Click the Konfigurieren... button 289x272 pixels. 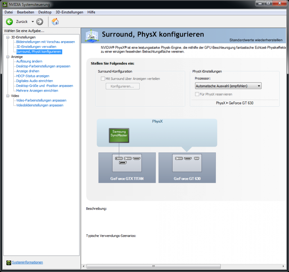[x=122, y=86]
